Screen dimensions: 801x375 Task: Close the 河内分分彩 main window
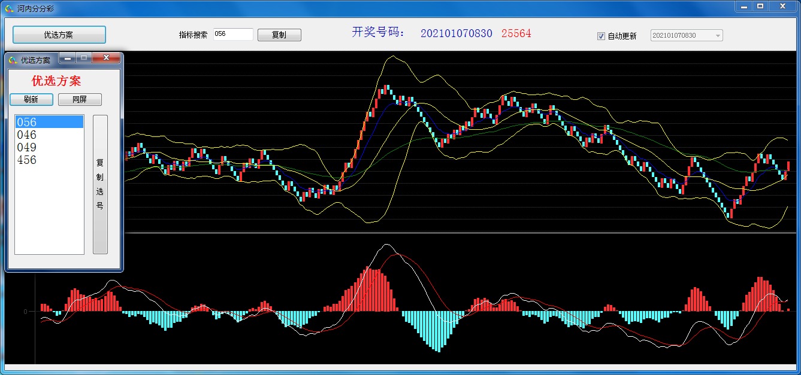(x=782, y=6)
